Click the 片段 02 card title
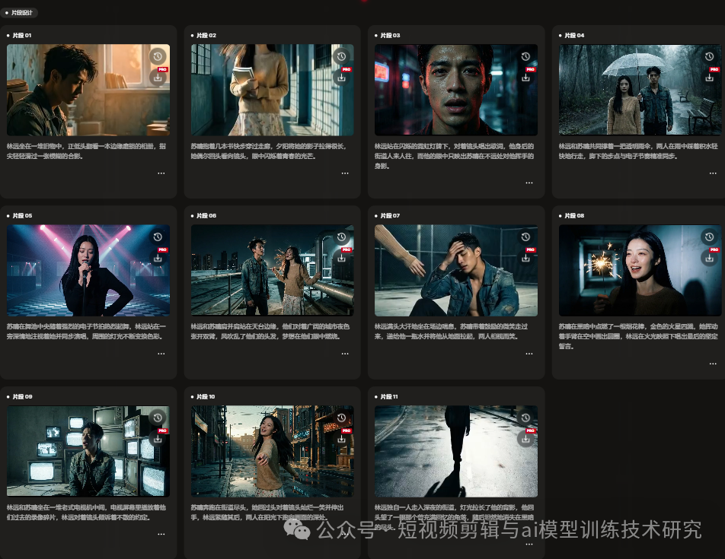 [206, 35]
